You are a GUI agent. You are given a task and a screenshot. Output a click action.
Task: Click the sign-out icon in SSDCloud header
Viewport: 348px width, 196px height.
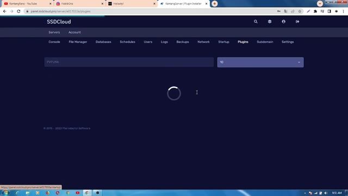[x=297, y=22]
